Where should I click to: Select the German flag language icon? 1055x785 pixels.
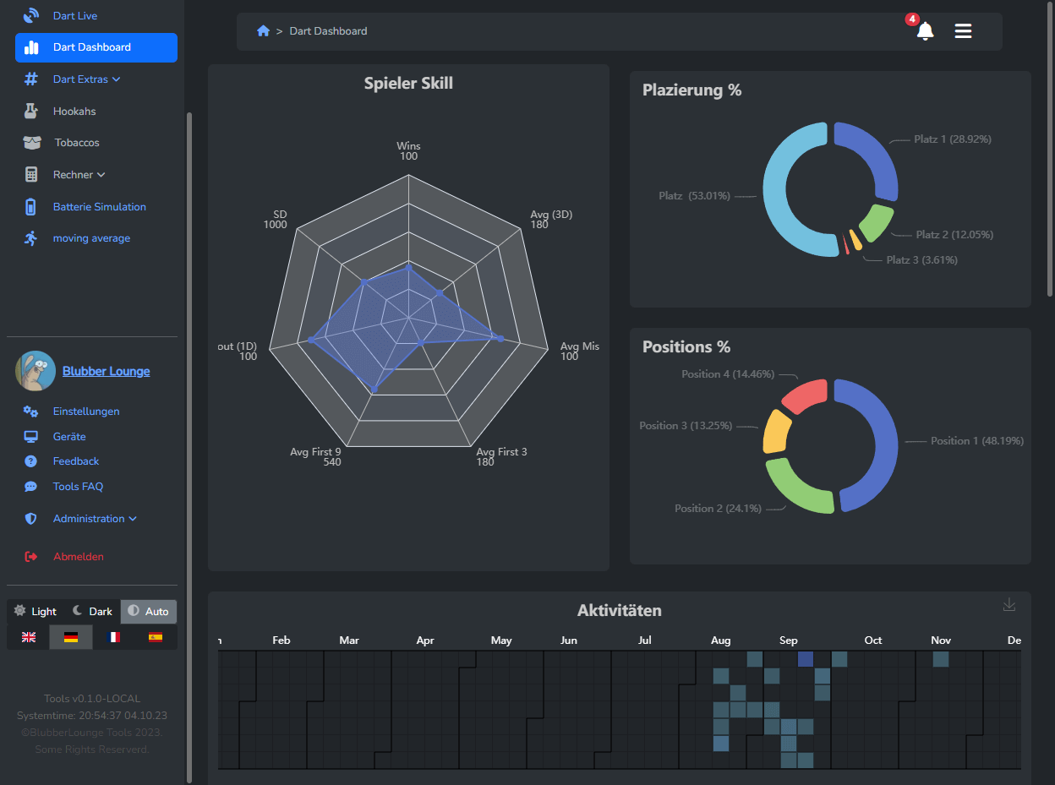click(71, 637)
